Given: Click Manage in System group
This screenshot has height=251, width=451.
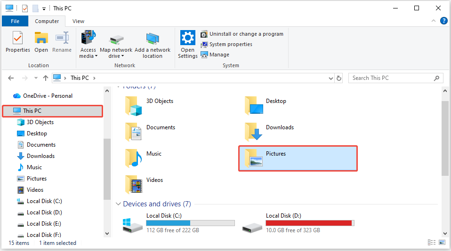Looking at the screenshot, I should [x=215, y=55].
